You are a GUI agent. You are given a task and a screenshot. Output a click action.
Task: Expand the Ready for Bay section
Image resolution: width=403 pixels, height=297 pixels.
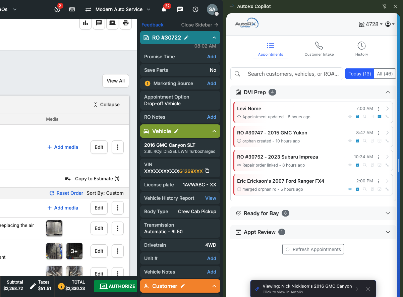[x=388, y=213]
